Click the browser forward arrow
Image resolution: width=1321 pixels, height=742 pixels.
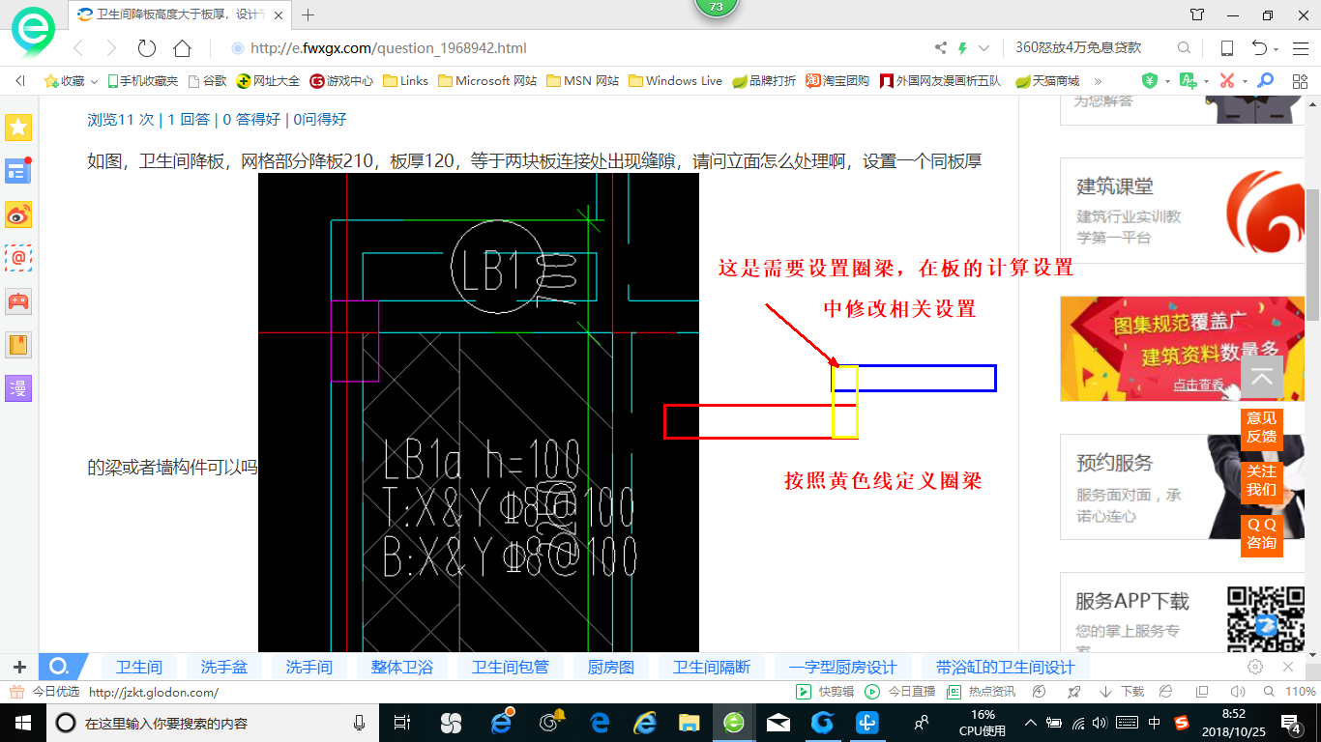111,48
